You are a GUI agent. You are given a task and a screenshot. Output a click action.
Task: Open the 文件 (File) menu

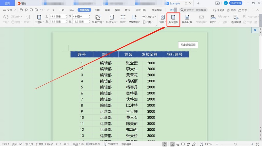tap(9, 10)
